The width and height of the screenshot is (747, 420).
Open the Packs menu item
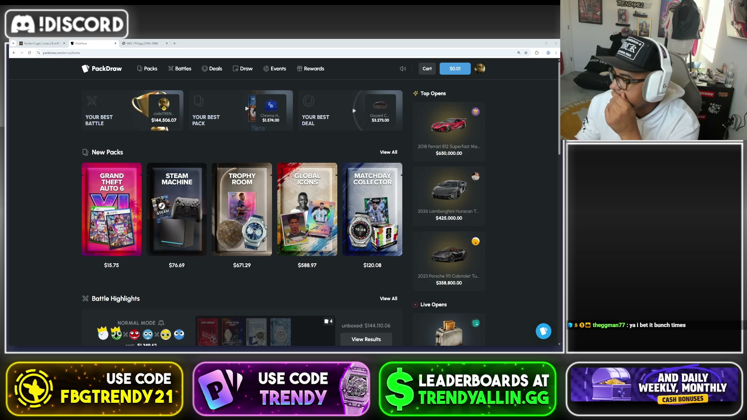click(x=147, y=68)
